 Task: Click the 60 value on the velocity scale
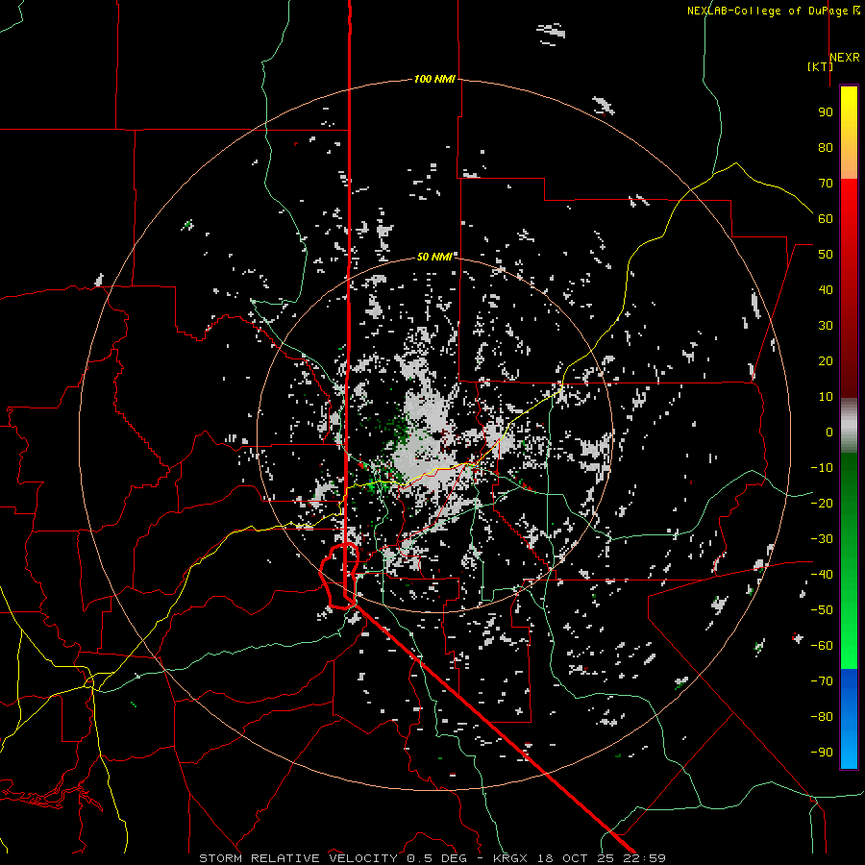(826, 219)
